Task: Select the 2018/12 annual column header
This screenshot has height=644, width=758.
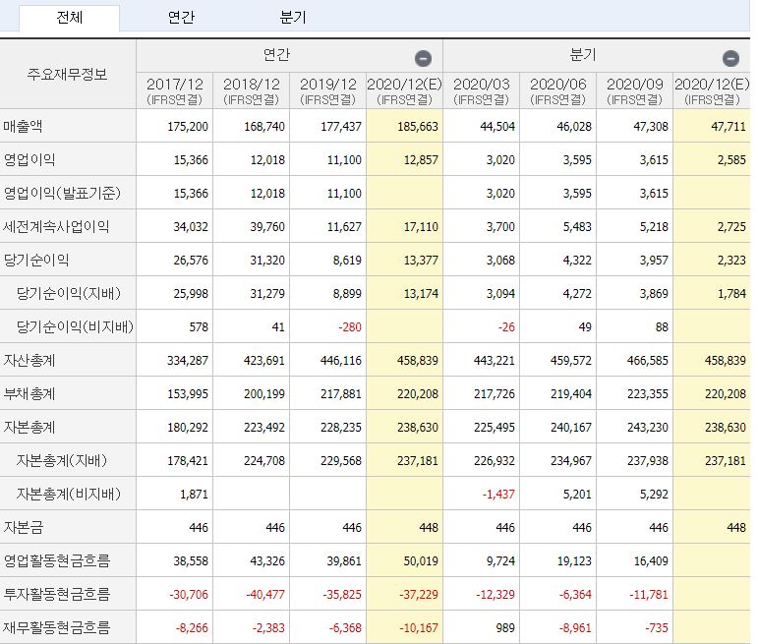Action: [x=252, y=90]
